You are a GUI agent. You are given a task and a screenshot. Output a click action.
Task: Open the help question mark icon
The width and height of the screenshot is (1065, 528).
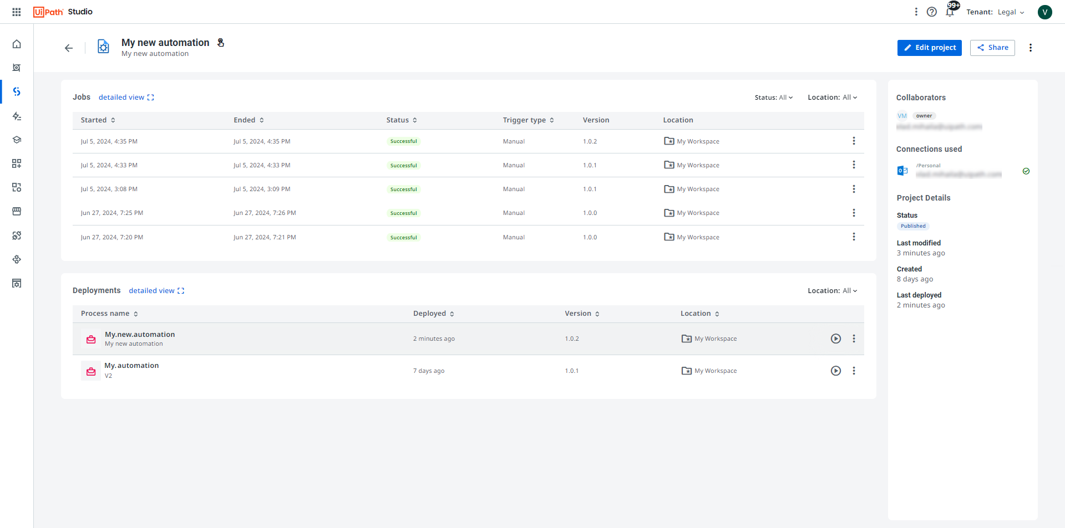tap(932, 12)
